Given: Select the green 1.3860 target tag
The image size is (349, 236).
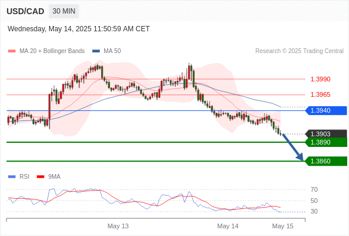Looking at the screenshot, I should pyautogui.click(x=326, y=161).
